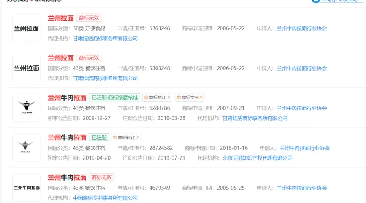Open agency 甘肃恒信商标事务所有限公司 in 5363248 row

[x=105, y=78]
